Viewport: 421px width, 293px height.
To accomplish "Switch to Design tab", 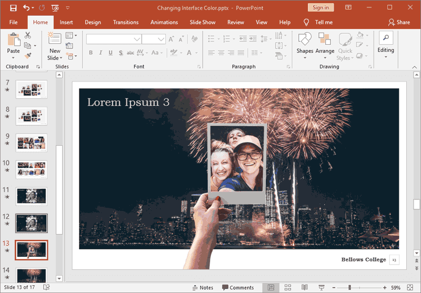I will (x=93, y=22).
